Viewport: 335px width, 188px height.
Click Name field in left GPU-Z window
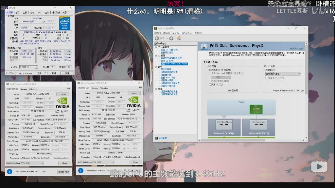(x=37, y=94)
